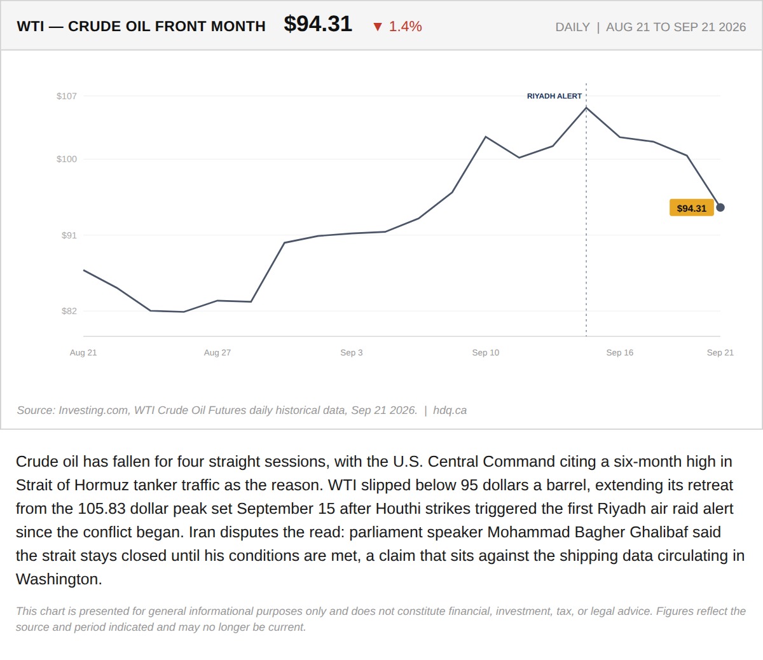
Task: Click the RIYADH ALERT annotation label
Action: pyautogui.click(x=554, y=96)
